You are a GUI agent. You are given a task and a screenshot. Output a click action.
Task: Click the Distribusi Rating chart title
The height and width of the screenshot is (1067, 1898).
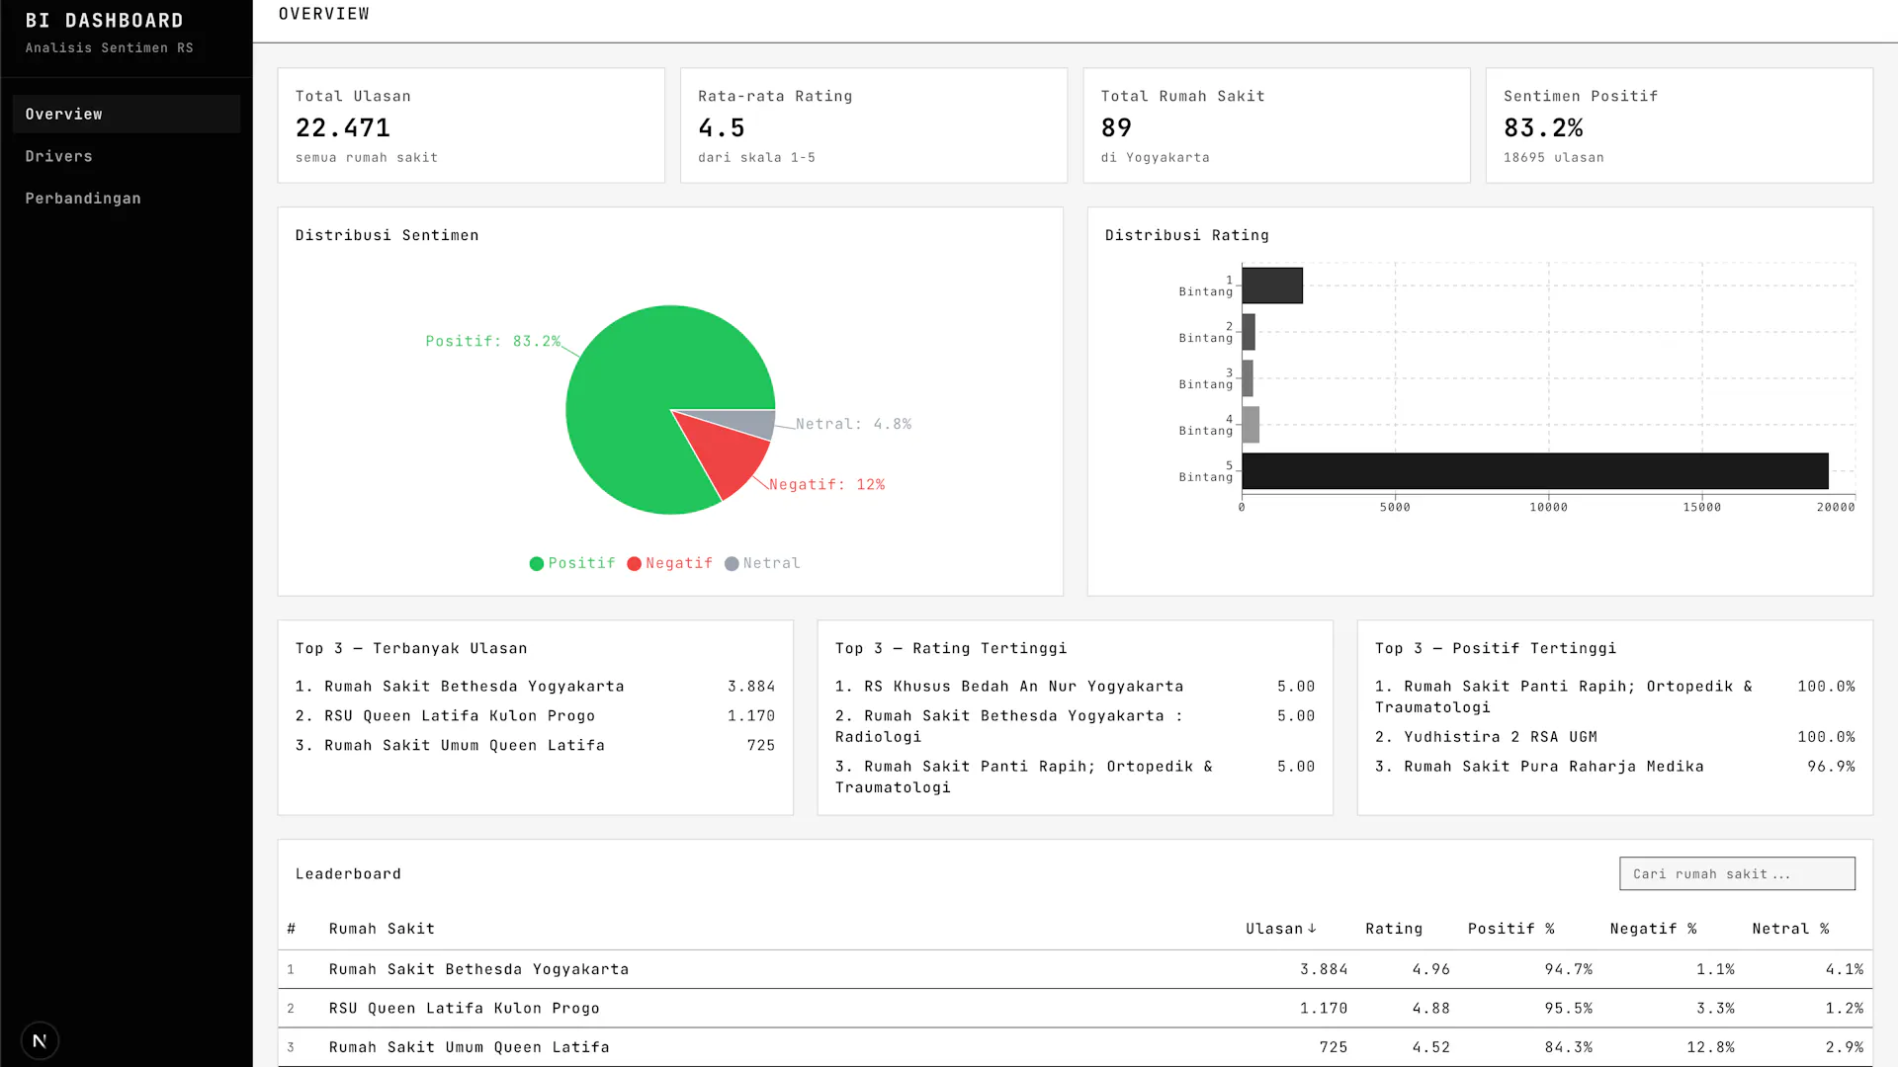(1187, 235)
